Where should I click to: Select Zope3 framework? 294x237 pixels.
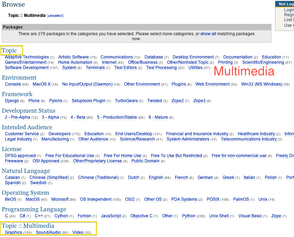click(x=199, y=101)
